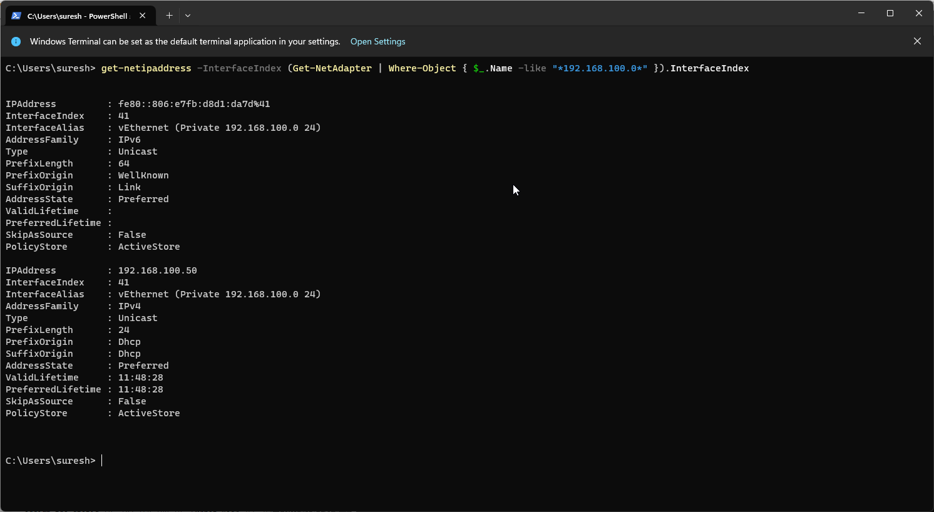Click the IPv4 block's InterfaceAlias vEthernet value
The image size is (934, 512).
[220, 294]
